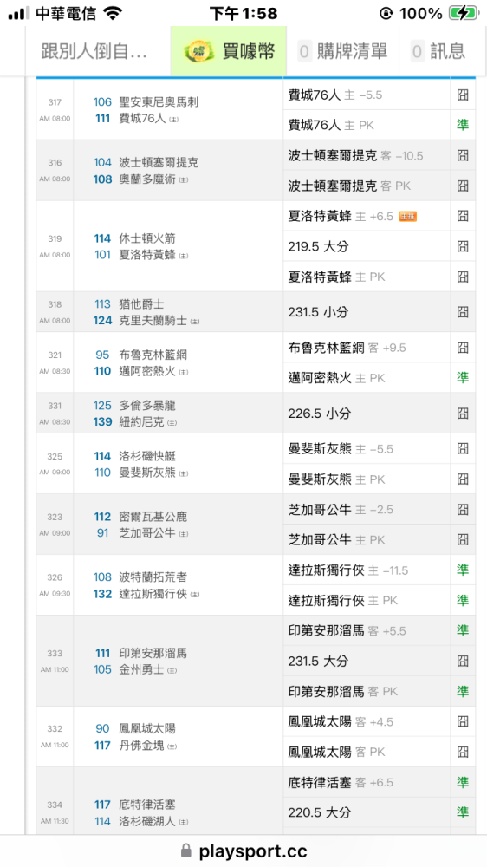487x867 pixels.
Task: Tap 準 result mark for 邁阿密熱火 PK
Action: tap(463, 378)
